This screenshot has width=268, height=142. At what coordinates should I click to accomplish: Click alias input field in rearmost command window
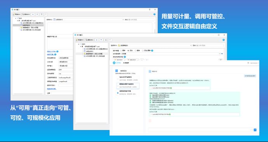[x=141, y=20]
